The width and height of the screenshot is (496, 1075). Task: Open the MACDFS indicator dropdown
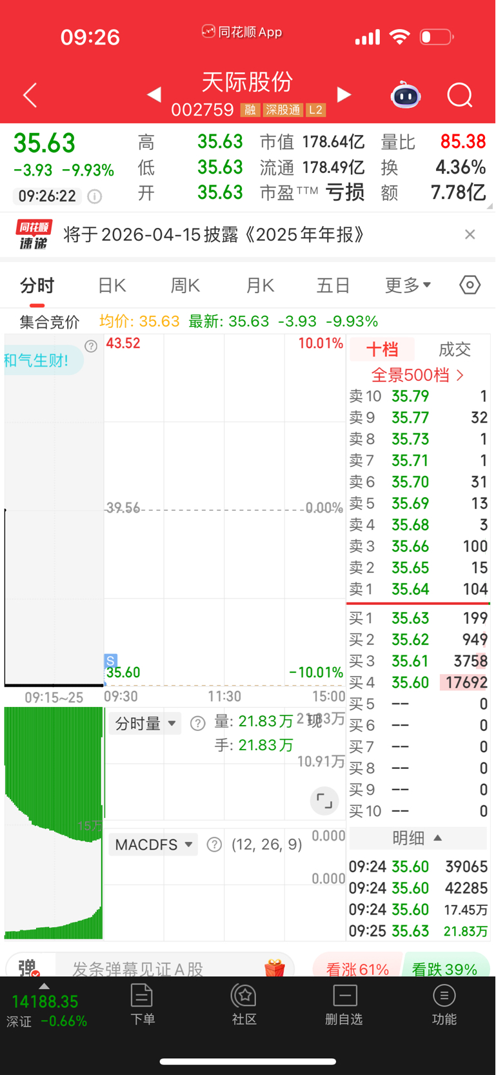[x=154, y=845]
